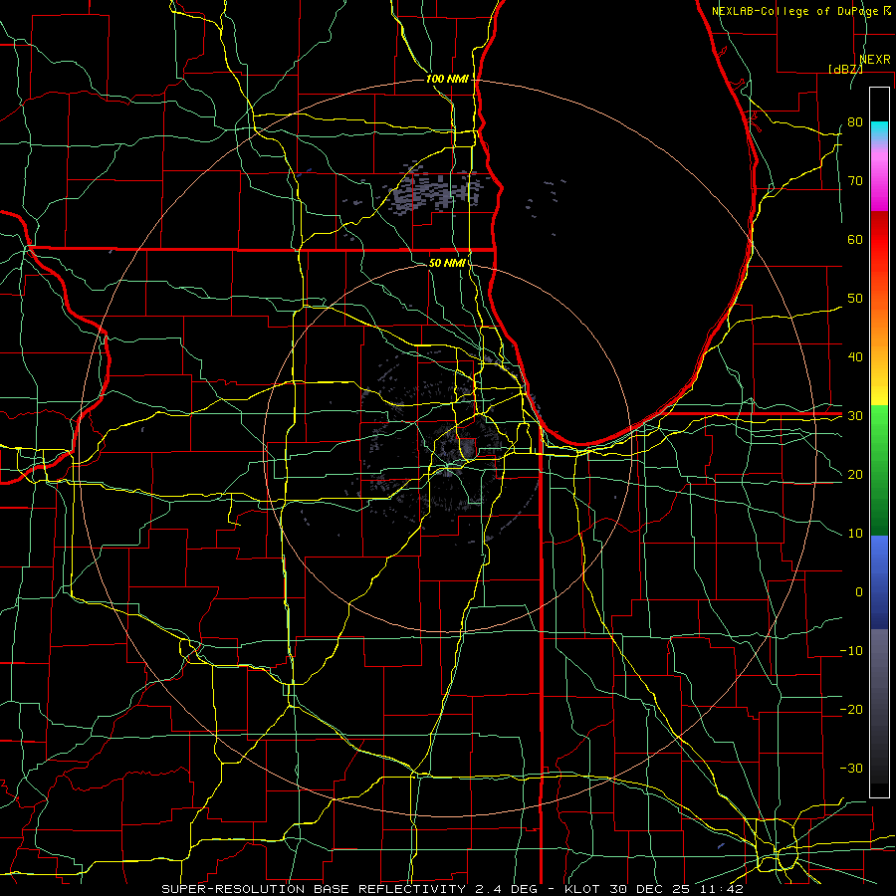Image resolution: width=896 pixels, height=896 pixels.
Task: Click the "100 NMI" range ring label
Action: (x=447, y=79)
